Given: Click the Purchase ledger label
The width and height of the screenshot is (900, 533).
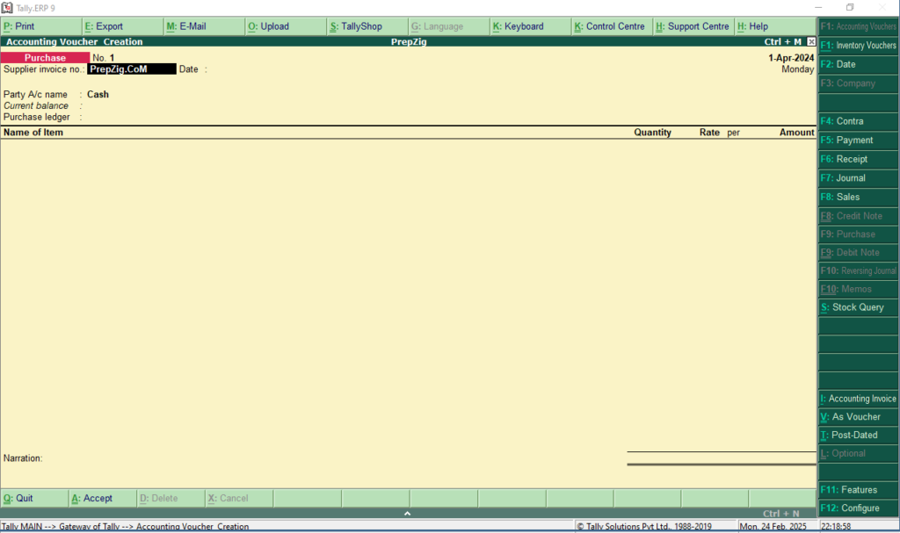Looking at the screenshot, I should coord(37,117).
